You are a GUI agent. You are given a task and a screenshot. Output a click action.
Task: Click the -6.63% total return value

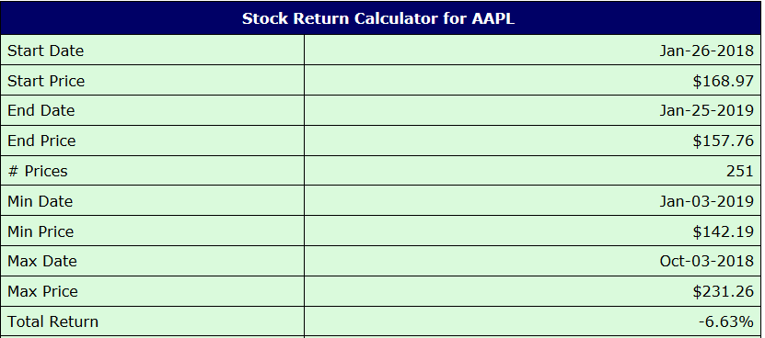coord(726,321)
